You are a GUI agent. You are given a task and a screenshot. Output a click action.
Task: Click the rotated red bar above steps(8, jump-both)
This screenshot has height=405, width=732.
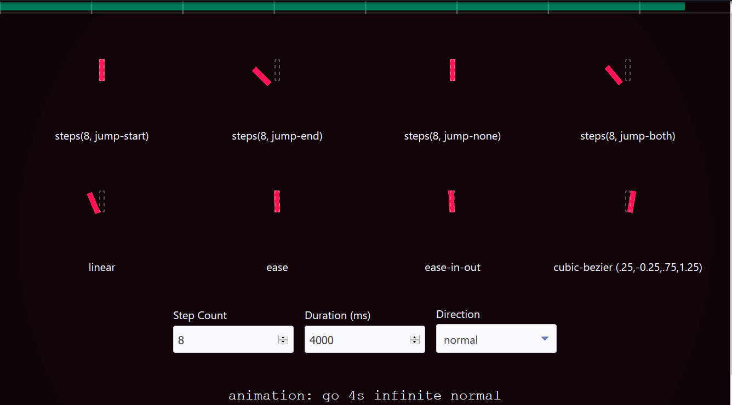(x=614, y=75)
